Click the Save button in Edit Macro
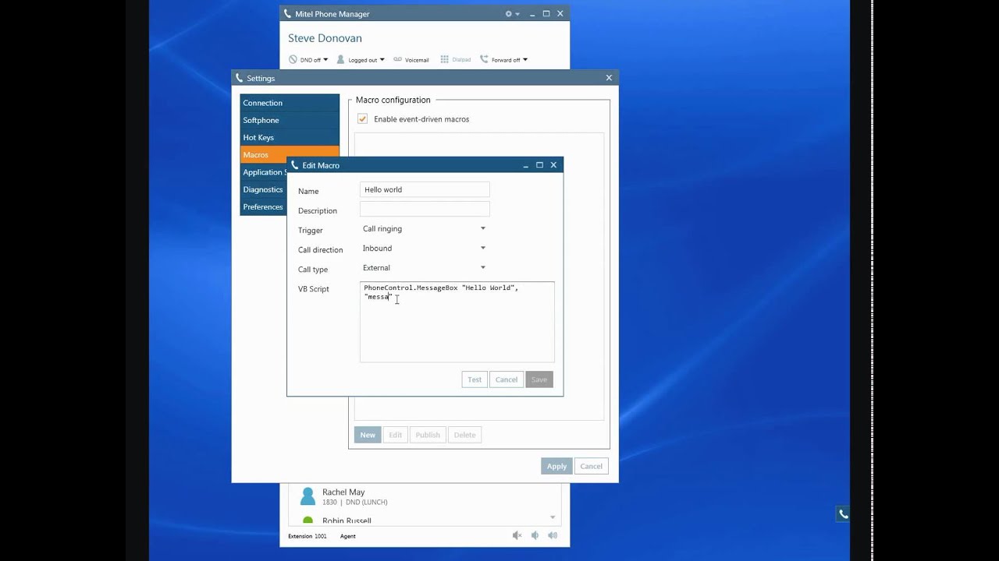The width and height of the screenshot is (999, 561). (539, 379)
